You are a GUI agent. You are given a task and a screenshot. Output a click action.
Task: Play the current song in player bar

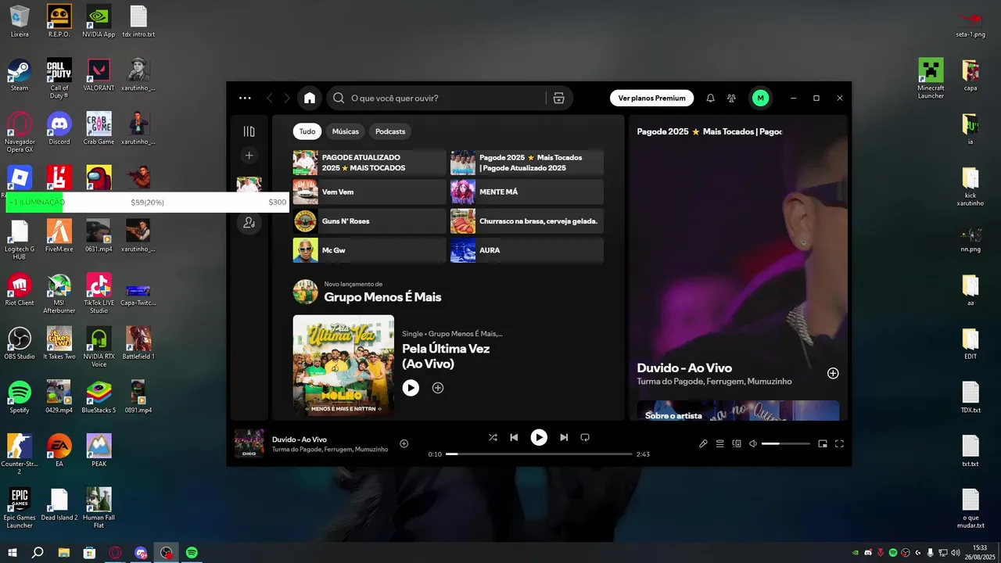tap(539, 437)
